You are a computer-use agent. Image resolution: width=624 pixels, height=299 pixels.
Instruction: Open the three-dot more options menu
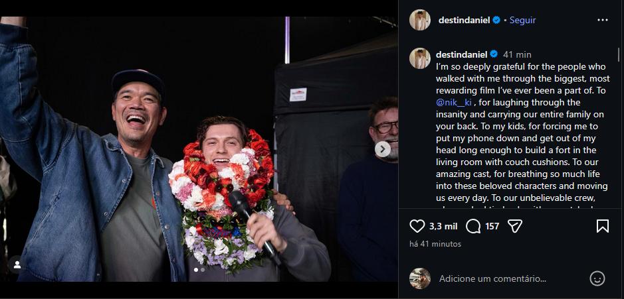tap(602, 20)
